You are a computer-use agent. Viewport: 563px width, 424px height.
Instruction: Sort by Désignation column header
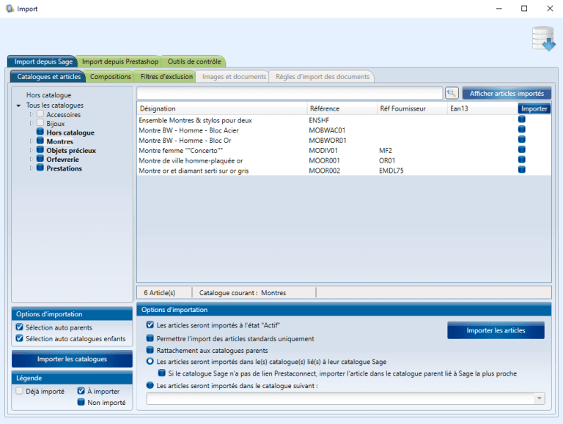pyautogui.click(x=221, y=108)
